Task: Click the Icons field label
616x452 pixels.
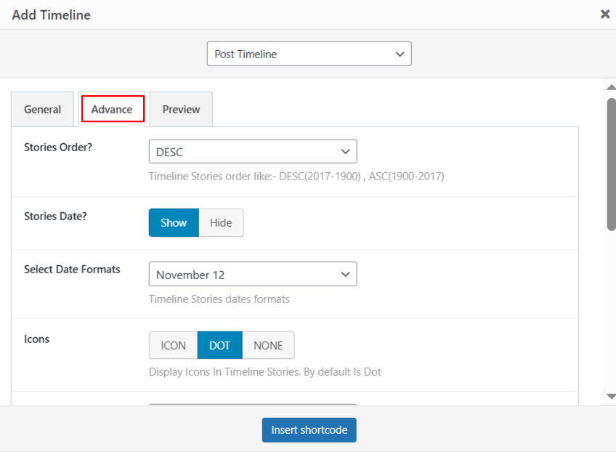Action: (x=36, y=339)
